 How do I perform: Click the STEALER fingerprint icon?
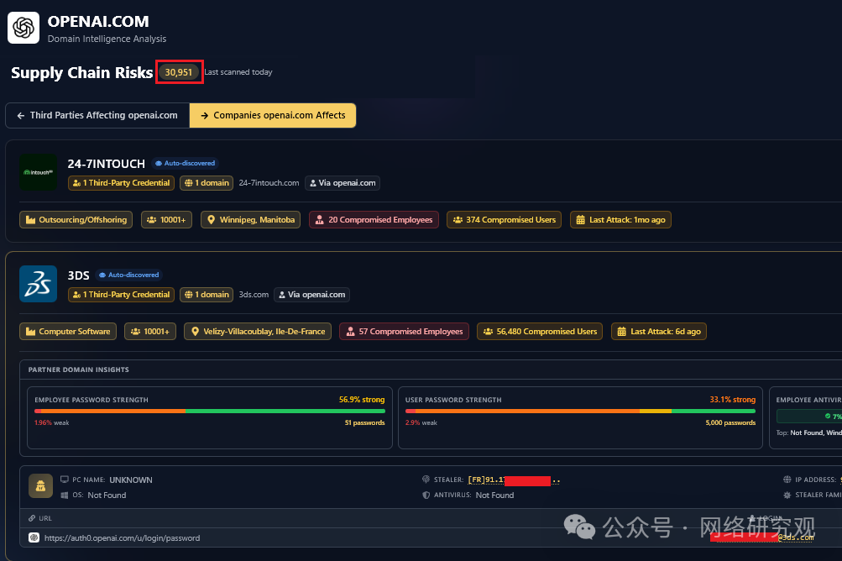pos(426,480)
